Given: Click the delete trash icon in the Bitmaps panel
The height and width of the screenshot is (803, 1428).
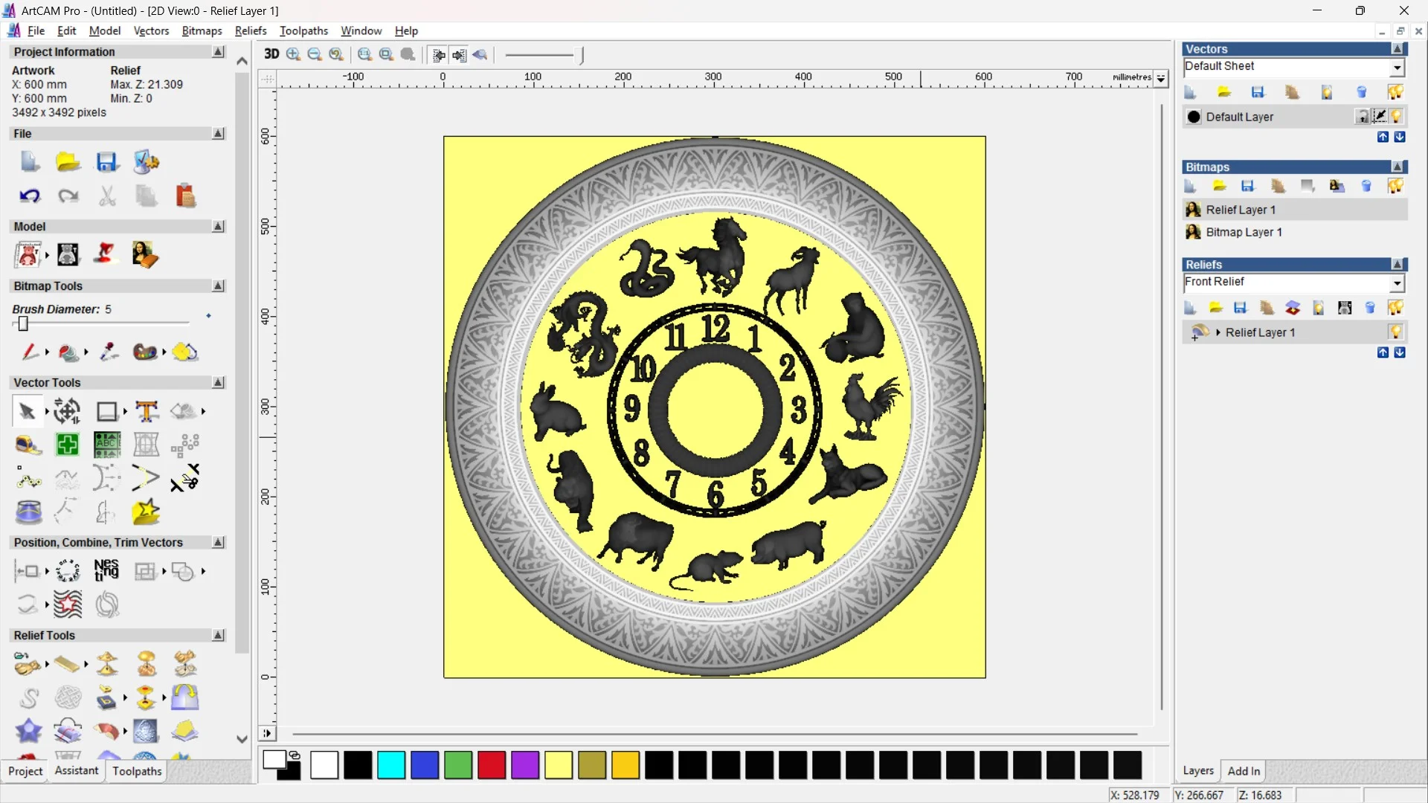Looking at the screenshot, I should coord(1367,186).
